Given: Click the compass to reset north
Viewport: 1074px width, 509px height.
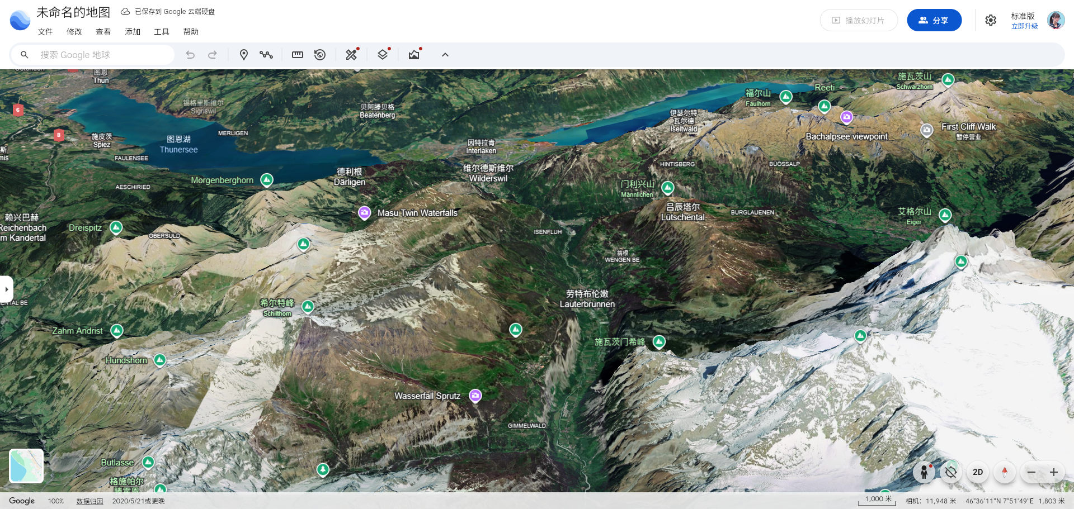Looking at the screenshot, I should [x=1005, y=473].
